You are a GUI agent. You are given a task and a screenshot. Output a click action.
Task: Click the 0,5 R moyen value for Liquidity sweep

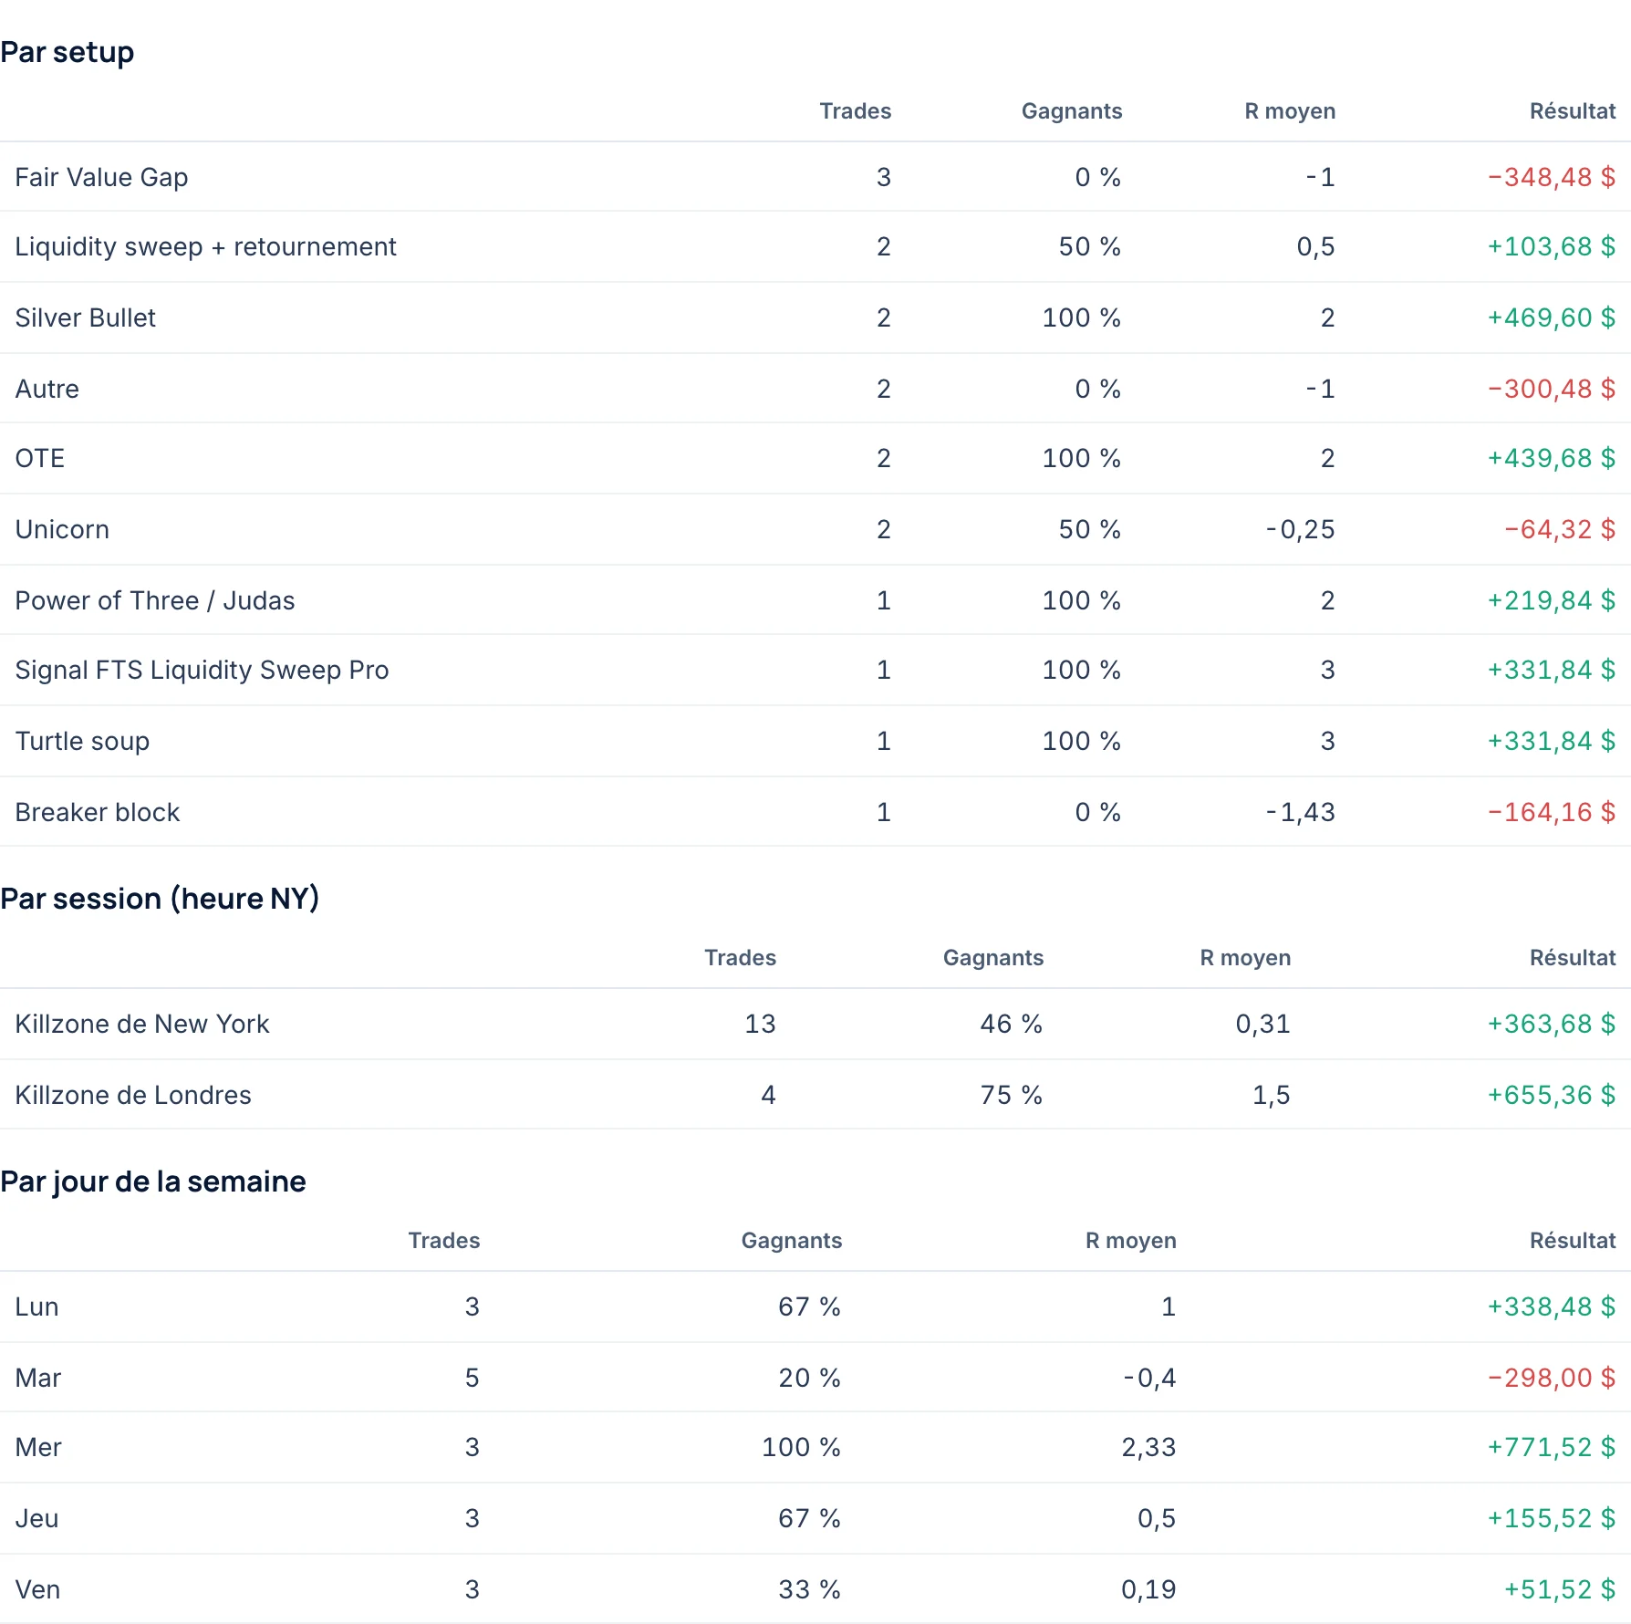point(1316,246)
